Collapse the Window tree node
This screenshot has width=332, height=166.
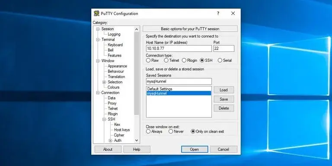coord(98,61)
